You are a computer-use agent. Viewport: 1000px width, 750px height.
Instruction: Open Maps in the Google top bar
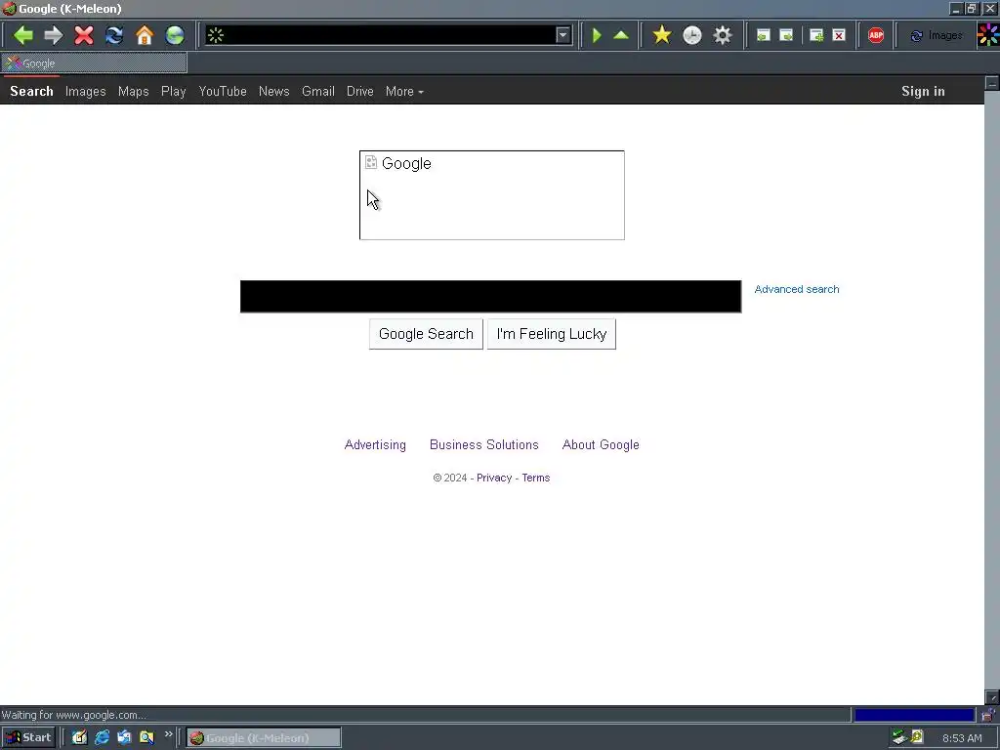coord(133,91)
